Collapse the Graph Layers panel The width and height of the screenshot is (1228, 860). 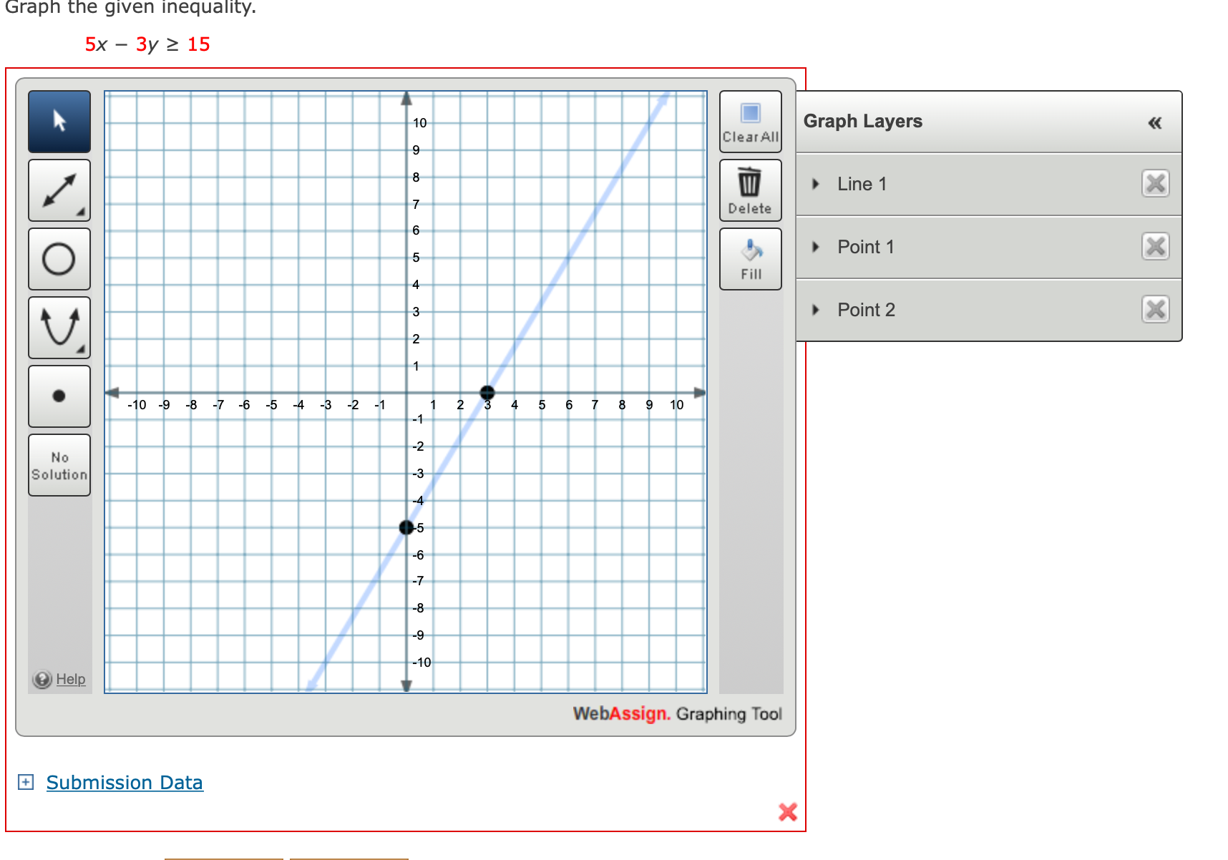pos(1154,122)
